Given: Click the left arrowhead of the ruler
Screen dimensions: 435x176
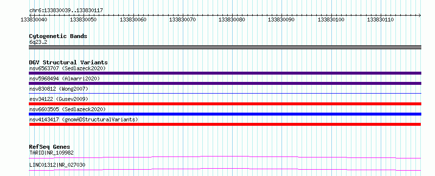Looking at the screenshot, I should pyautogui.click(x=30, y=15).
